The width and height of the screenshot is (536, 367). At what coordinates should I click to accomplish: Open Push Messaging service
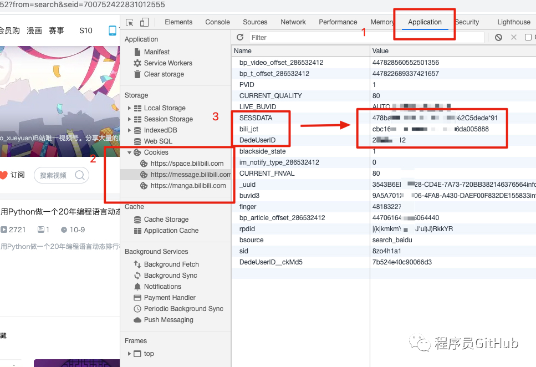point(169,320)
